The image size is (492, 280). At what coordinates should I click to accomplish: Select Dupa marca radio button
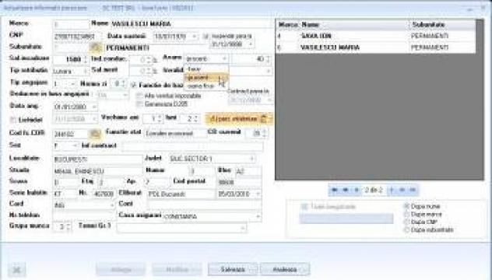point(406,214)
